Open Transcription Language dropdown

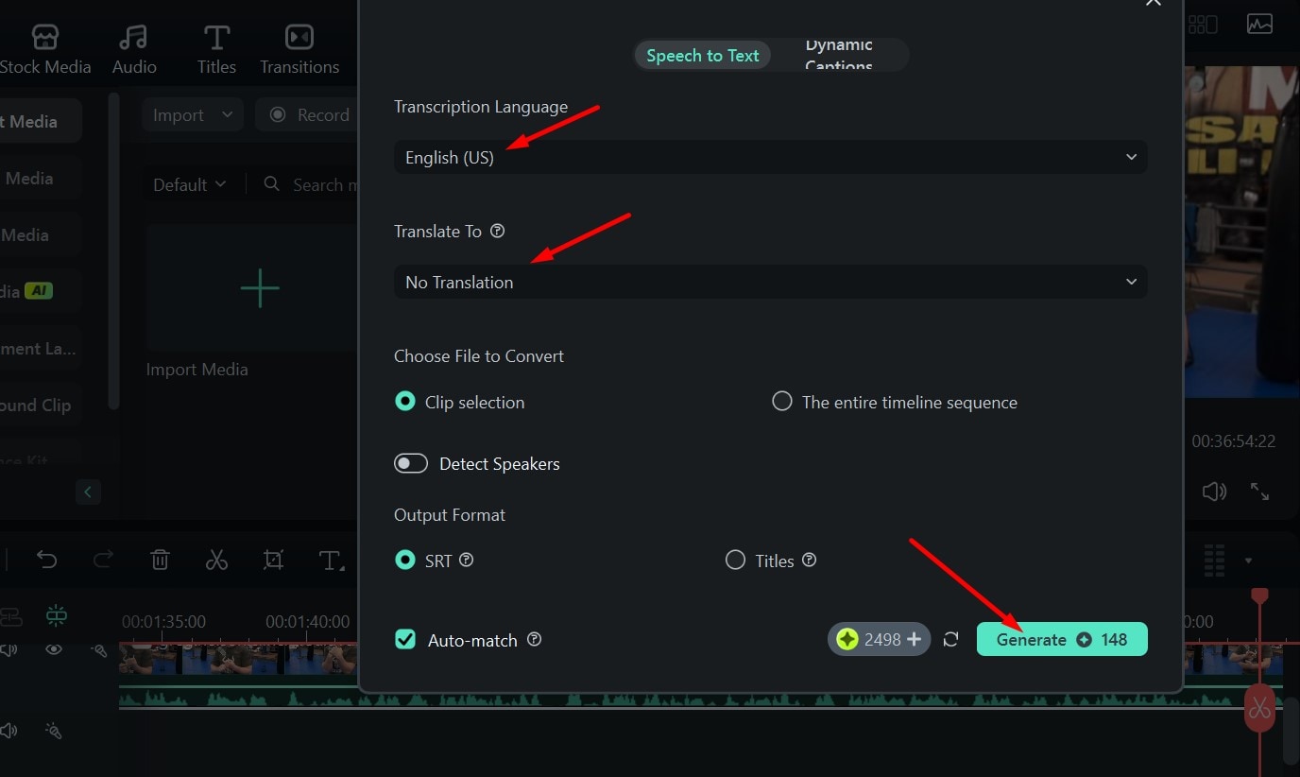tap(770, 157)
